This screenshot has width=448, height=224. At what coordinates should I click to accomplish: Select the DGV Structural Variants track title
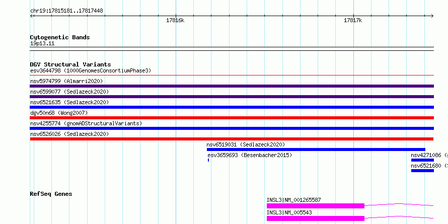pyautogui.click(x=70, y=64)
